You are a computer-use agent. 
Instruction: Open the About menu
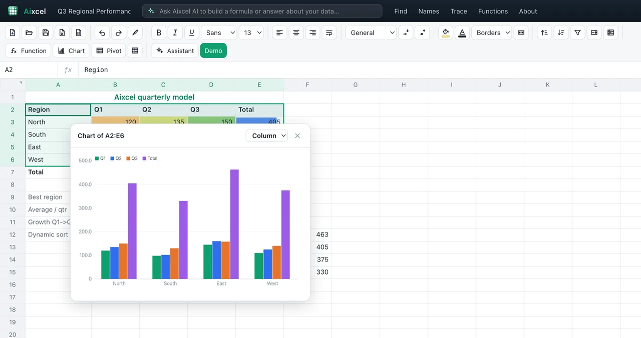click(x=528, y=11)
